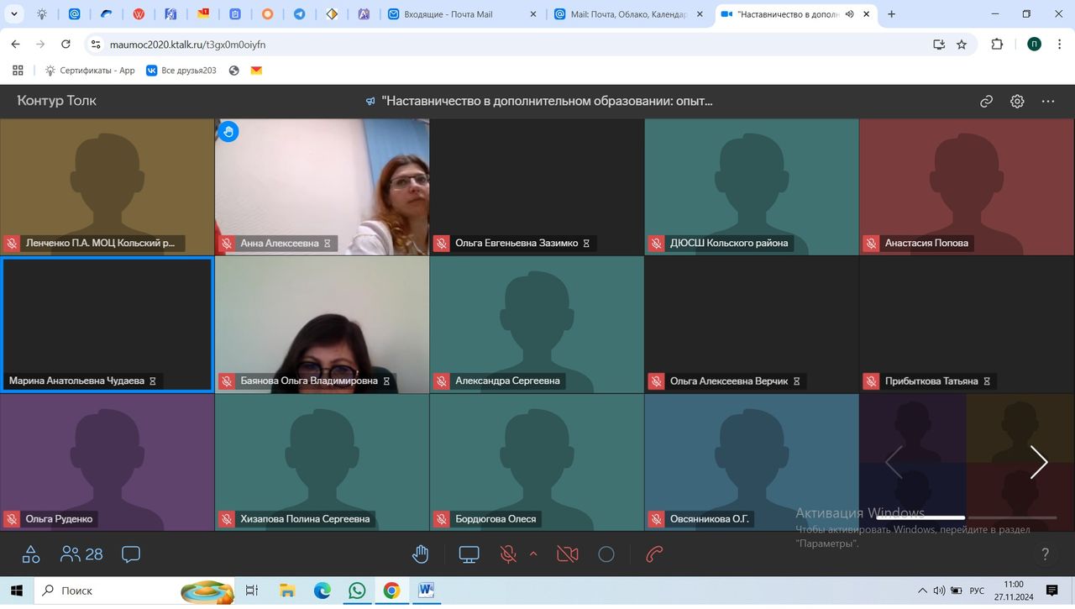Viewport: 1075px width, 609px height.
Task: Toggle the disabled camera button
Action: pyautogui.click(x=568, y=554)
